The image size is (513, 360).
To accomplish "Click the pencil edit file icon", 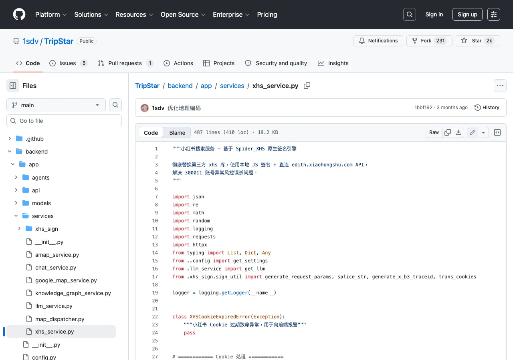I will (x=473, y=132).
